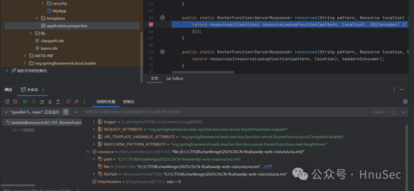Viewport: 414px width, 191px height.
Task: Switch to the Jar Editor tab
Action: (174, 78)
